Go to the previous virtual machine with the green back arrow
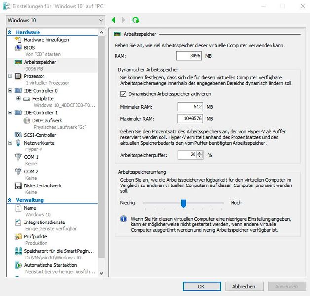 (113, 20)
